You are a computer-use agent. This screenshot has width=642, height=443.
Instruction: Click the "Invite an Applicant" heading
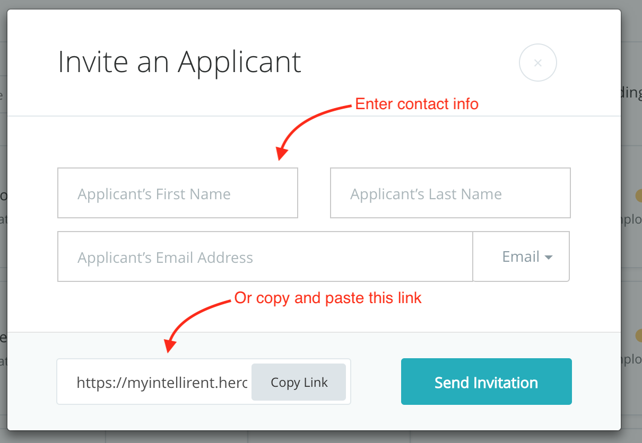(x=179, y=62)
